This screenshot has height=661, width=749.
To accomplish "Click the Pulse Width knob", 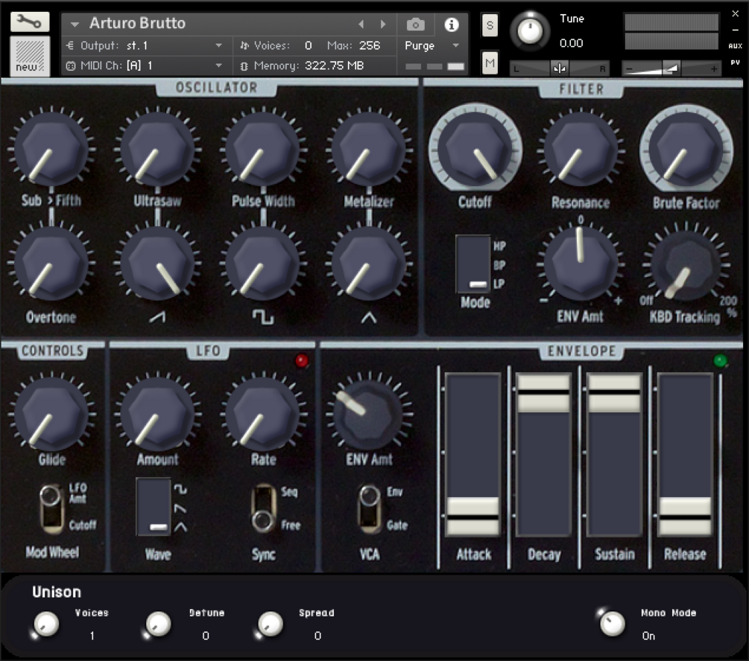I will (x=263, y=150).
